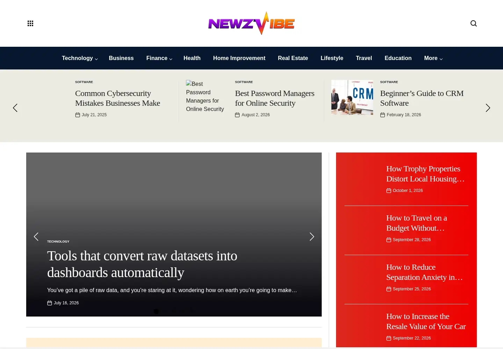Expand the Finance menu chevron
The image size is (503, 349).
pos(171,59)
